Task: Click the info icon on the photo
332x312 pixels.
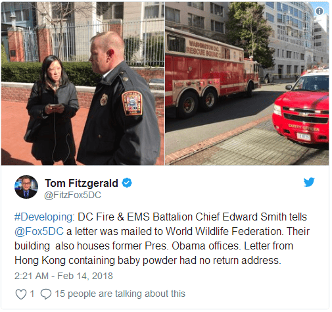Action: [x=320, y=11]
